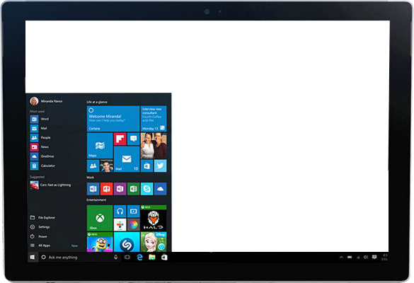This screenshot has width=414, height=283.
Task: Click the Entertainment group header
Action: [96, 200]
